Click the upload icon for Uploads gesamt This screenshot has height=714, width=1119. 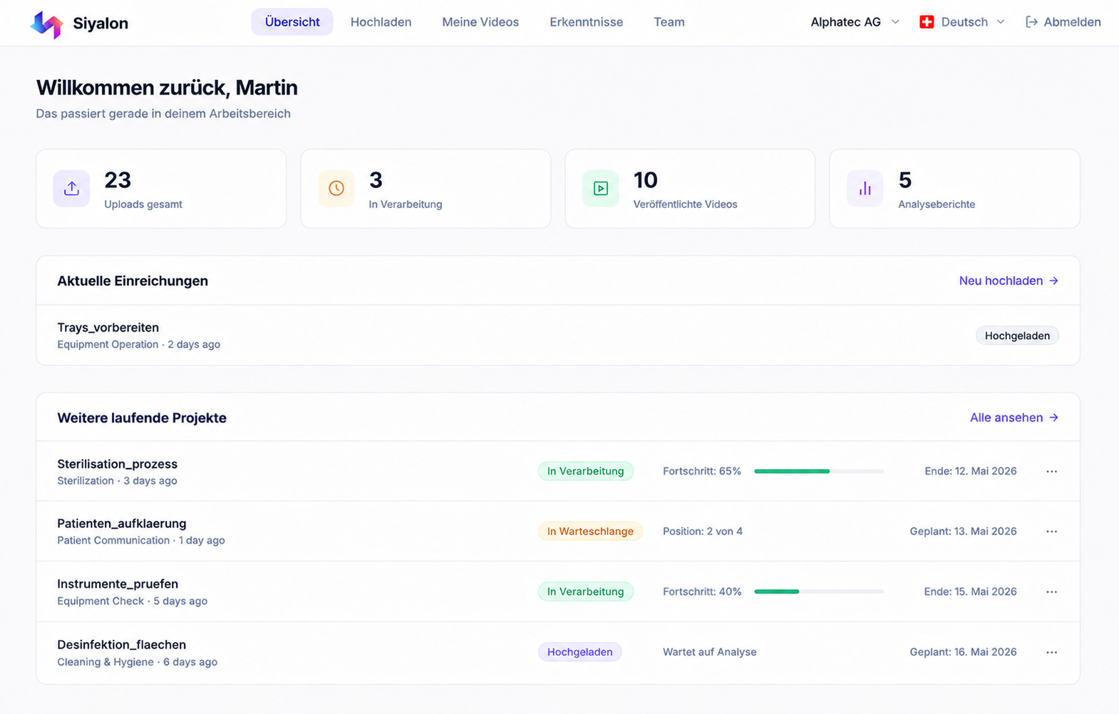pos(71,188)
